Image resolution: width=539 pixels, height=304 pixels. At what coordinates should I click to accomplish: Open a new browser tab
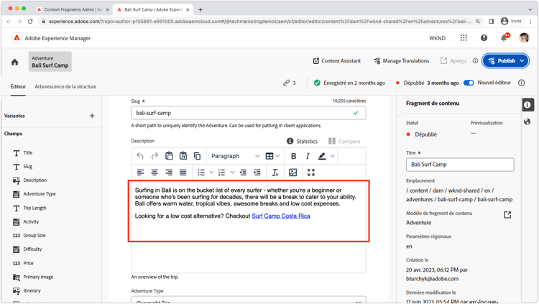click(x=201, y=9)
